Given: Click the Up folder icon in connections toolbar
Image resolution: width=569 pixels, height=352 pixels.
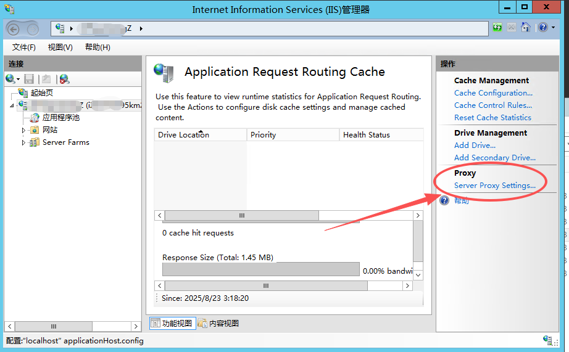Looking at the screenshot, I should click(46, 79).
